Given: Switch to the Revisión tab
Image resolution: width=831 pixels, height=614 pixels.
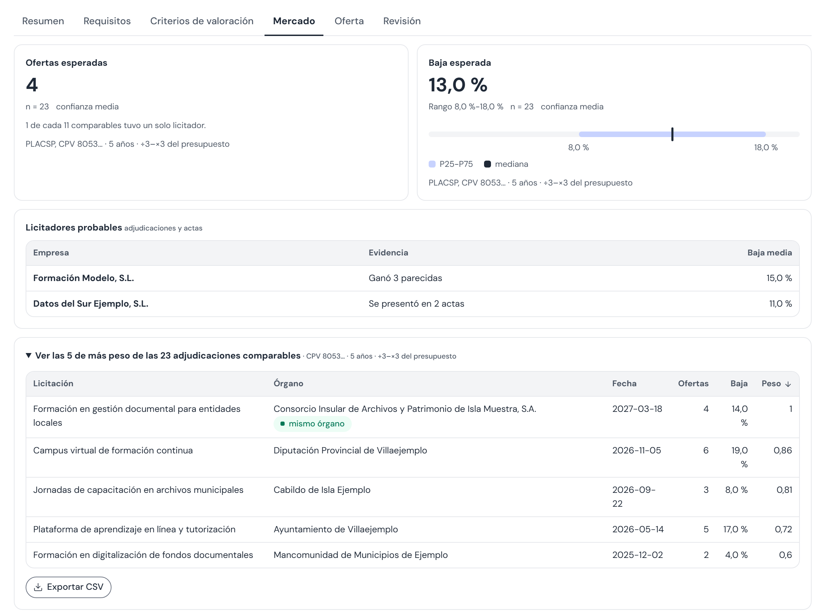Looking at the screenshot, I should coord(402,21).
